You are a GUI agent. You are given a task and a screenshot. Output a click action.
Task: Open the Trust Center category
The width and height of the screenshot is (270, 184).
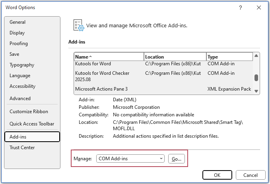point(22,148)
